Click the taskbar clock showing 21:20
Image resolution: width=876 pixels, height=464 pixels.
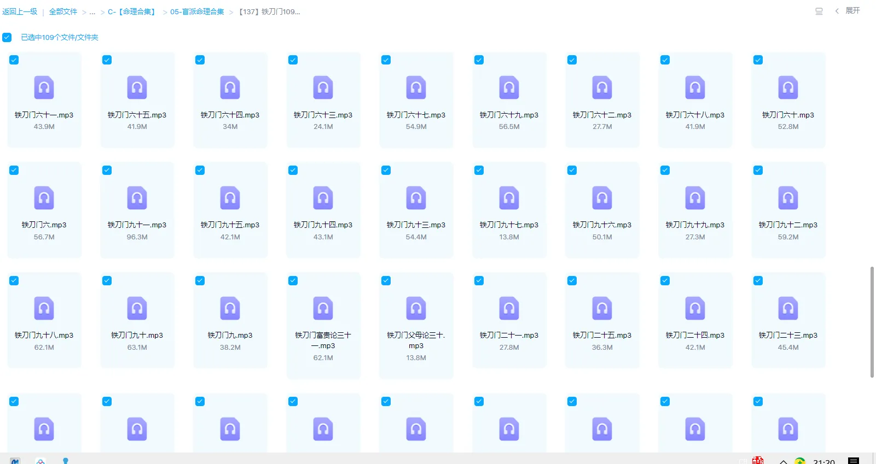[x=824, y=461]
